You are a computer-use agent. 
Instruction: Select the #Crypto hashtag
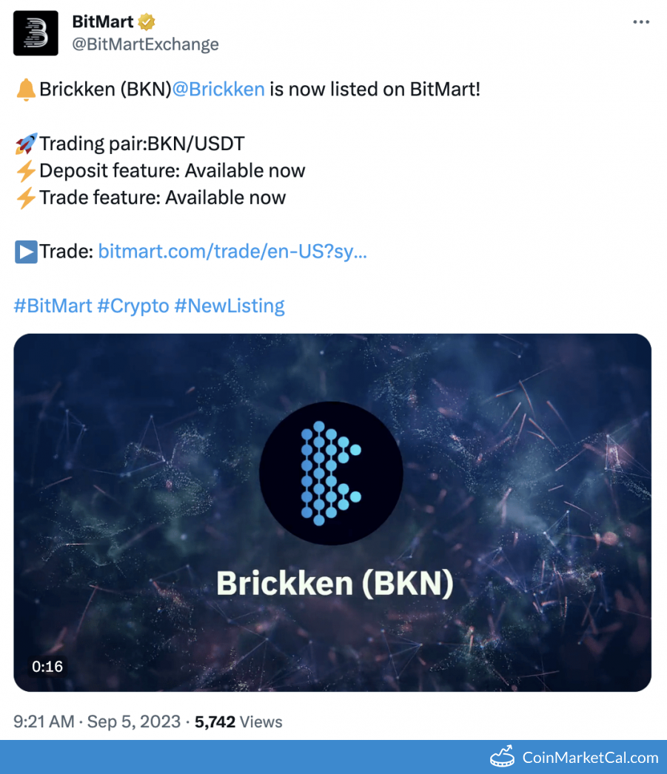coord(133,306)
